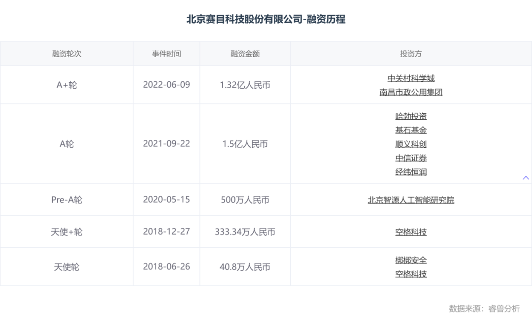Click the 2021-09-22 date cell
The height and width of the screenshot is (330, 532).
pos(166,144)
